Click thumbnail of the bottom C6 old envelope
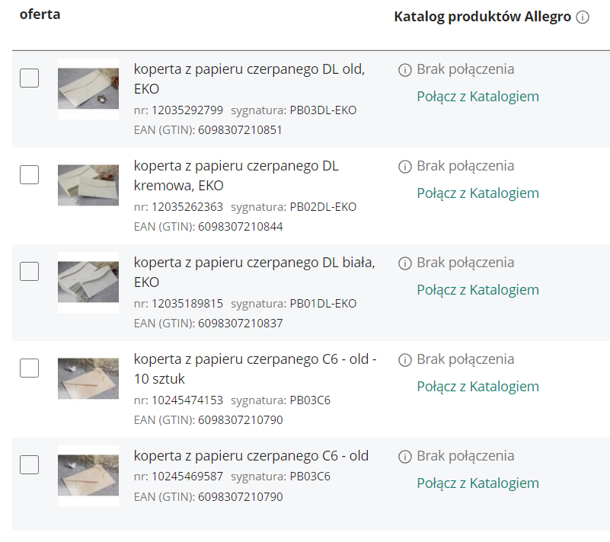Screen dimensions: 610x542 [x=88, y=476]
